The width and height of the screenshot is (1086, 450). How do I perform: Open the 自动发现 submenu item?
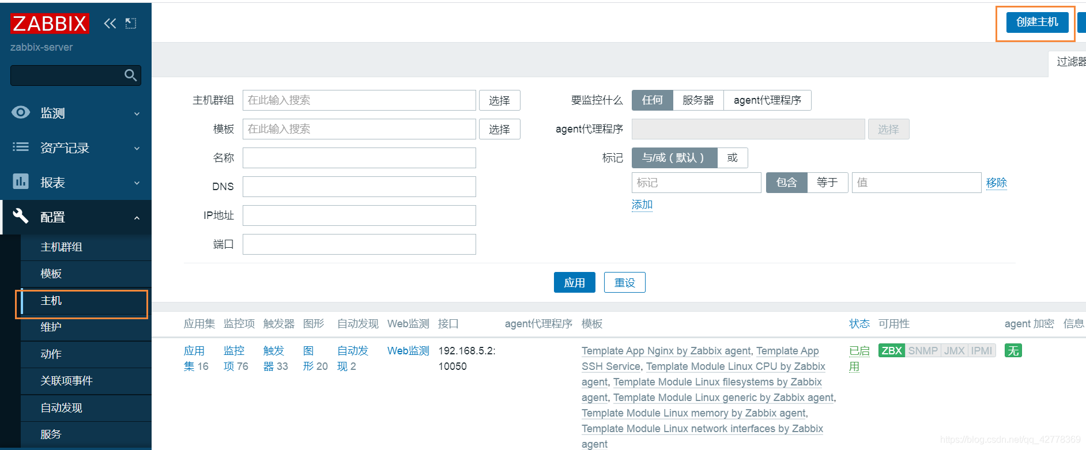point(86,408)
